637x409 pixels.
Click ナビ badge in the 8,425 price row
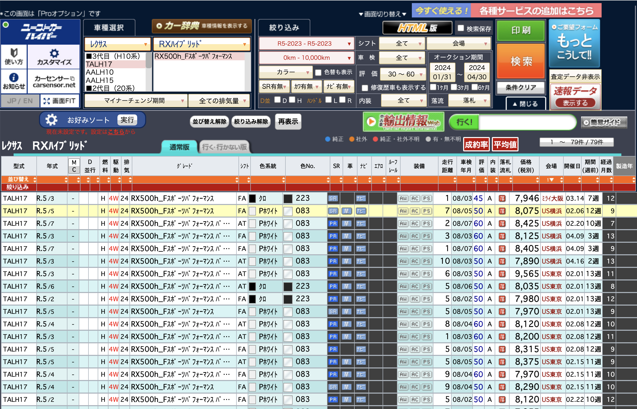361,223
